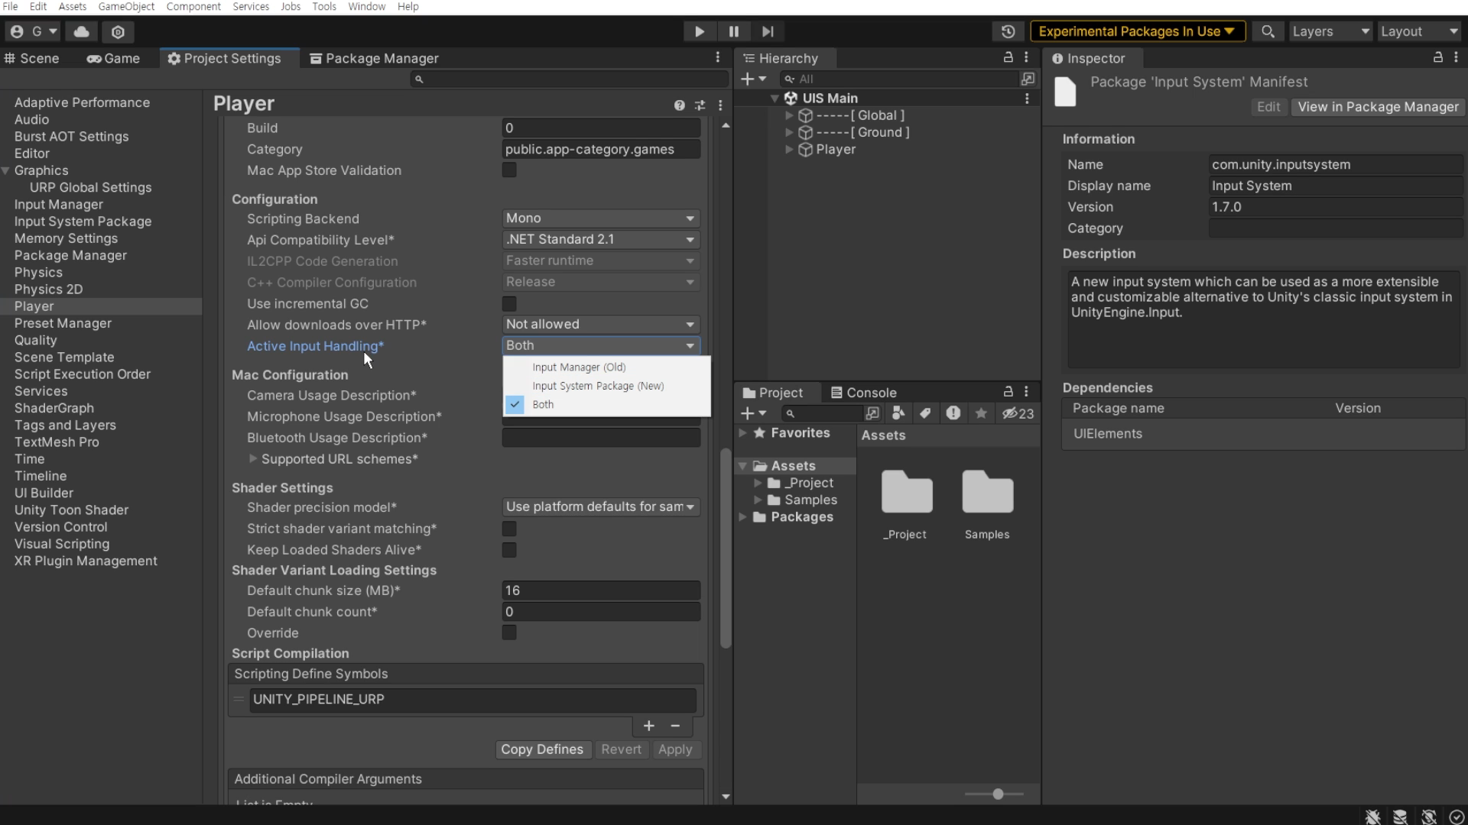Open Player settings help icon
The image size is (1468, 825).
coord(679,105)
